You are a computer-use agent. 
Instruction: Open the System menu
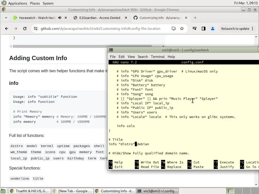(48, 3)
